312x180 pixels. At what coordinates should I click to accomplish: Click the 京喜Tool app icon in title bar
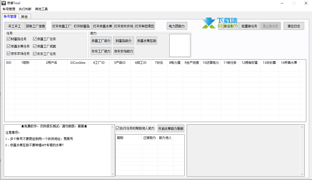click(4, 3)
